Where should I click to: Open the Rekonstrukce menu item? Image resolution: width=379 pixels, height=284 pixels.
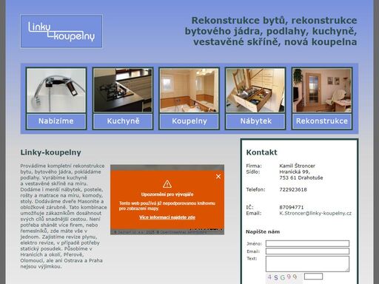(322, 121)
